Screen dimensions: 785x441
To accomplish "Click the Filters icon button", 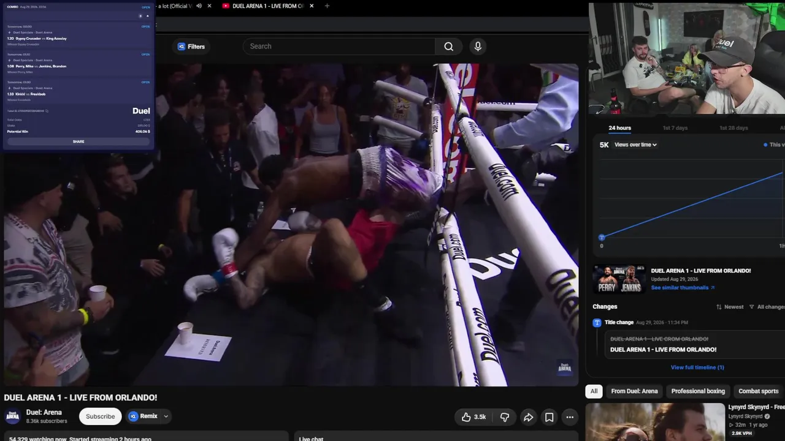I will pos(191,47).
